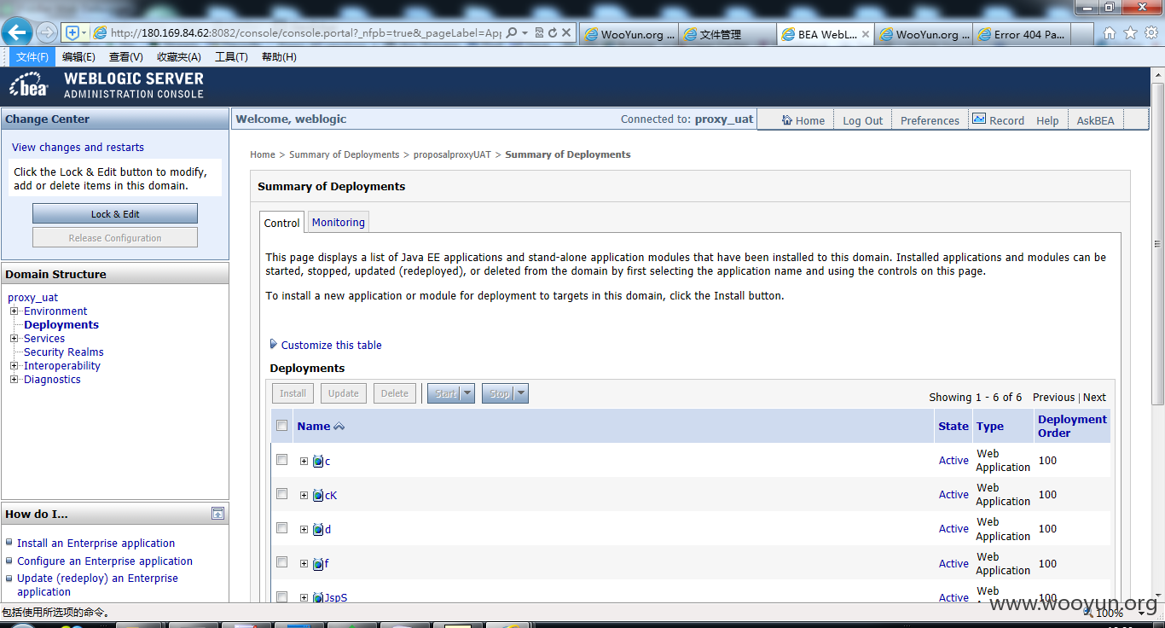1165x628 pixels.
Task: Expand deployment f row plus sign
Action: click(x=304, y=564)
